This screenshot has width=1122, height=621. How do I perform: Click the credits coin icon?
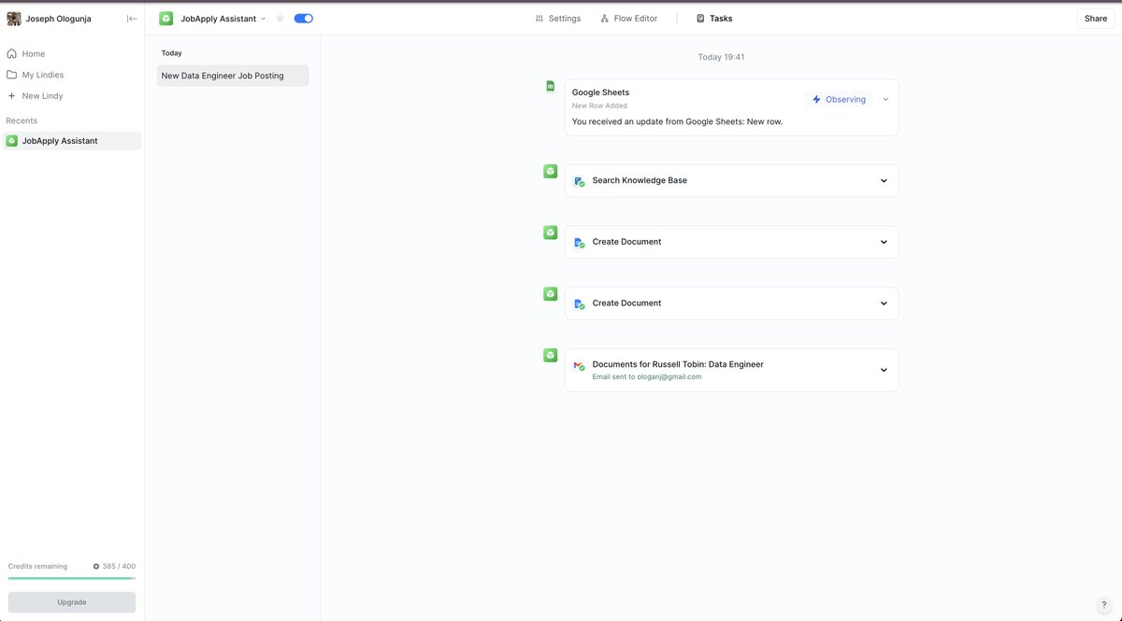pos(96,566)
